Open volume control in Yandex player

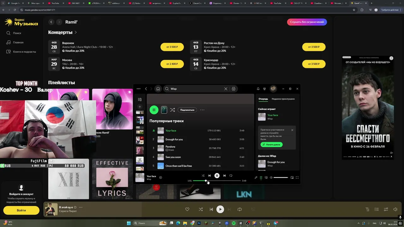[x=395, y=209]
